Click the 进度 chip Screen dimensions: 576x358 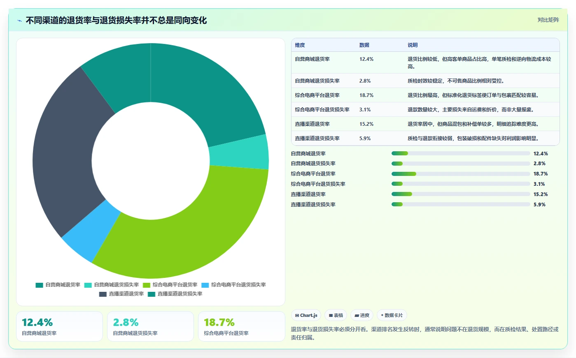[362, 315]
